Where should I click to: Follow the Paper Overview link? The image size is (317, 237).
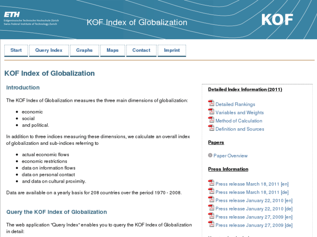(231, 156)
